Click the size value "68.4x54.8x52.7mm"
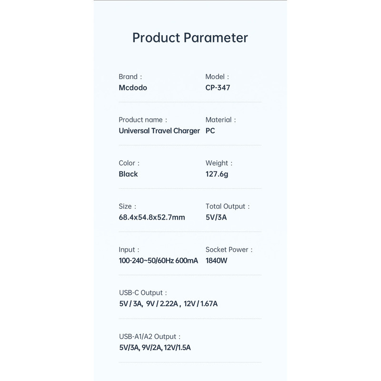Screen dimensions: 381x381 pos(152,218)
